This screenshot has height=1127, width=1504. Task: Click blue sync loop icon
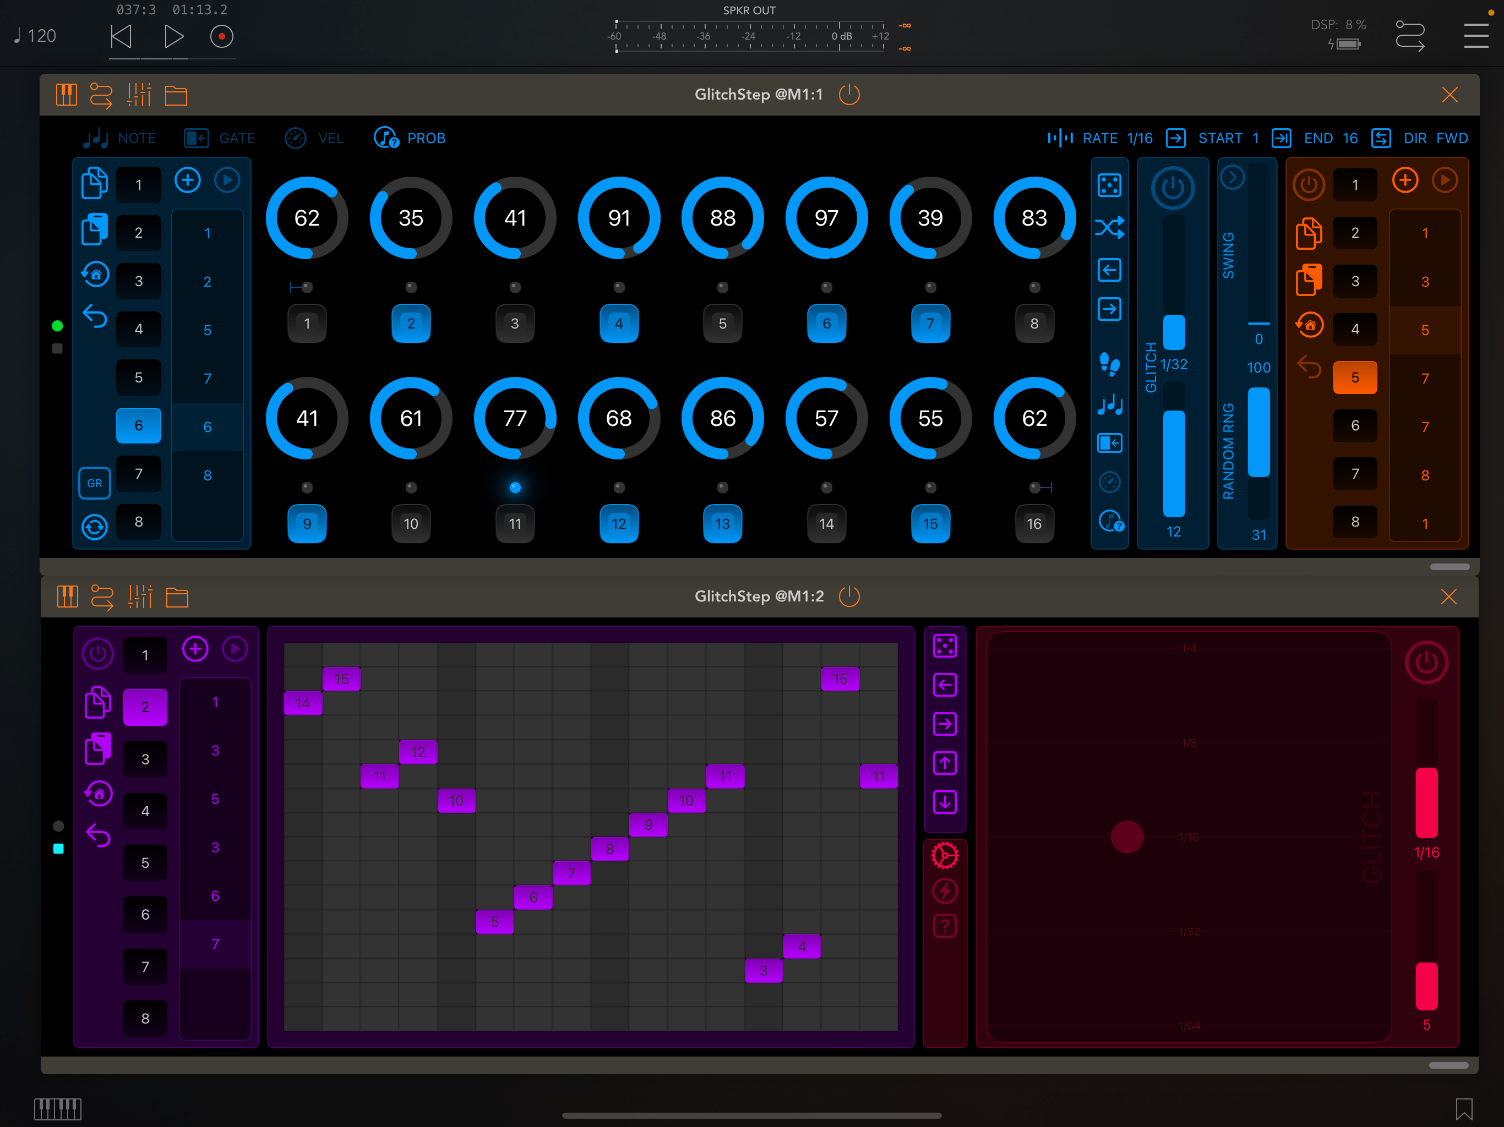(95, 527)
